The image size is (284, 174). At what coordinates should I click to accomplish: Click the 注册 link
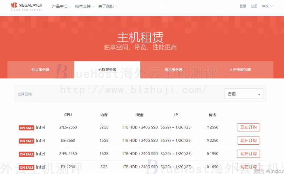[x=254, y=6]
